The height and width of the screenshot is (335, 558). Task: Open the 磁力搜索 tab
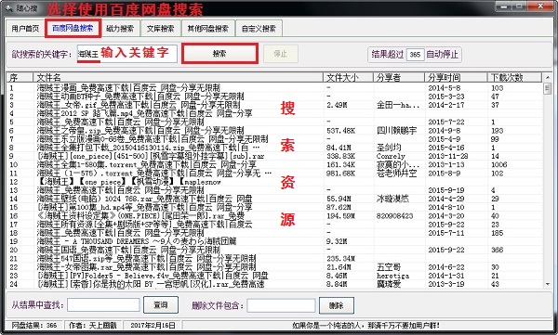120,29
